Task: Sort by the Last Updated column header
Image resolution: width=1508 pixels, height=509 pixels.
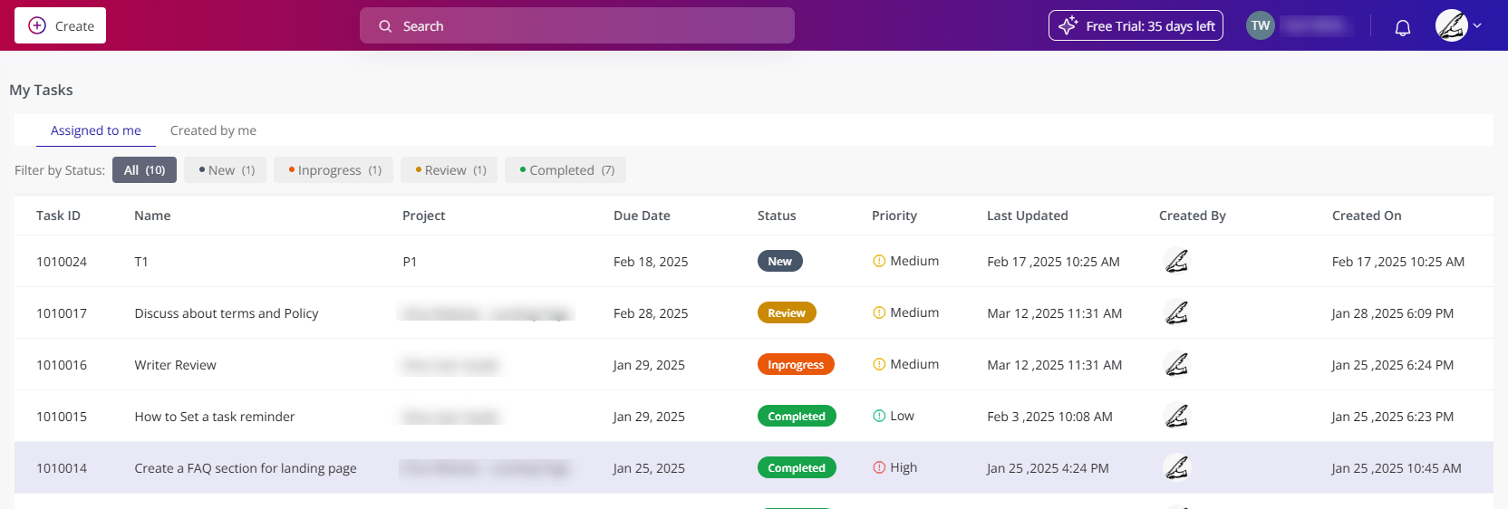Action: (x=1027, y=216)
